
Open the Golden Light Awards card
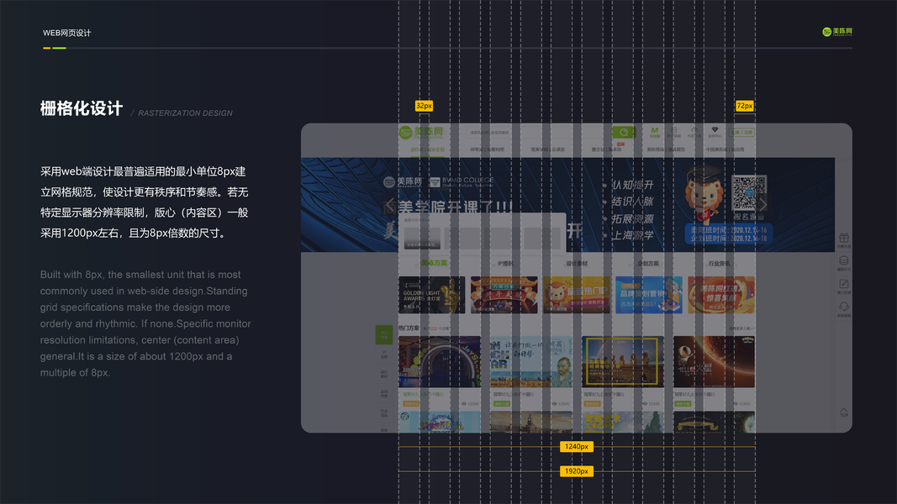coord(432,295)
